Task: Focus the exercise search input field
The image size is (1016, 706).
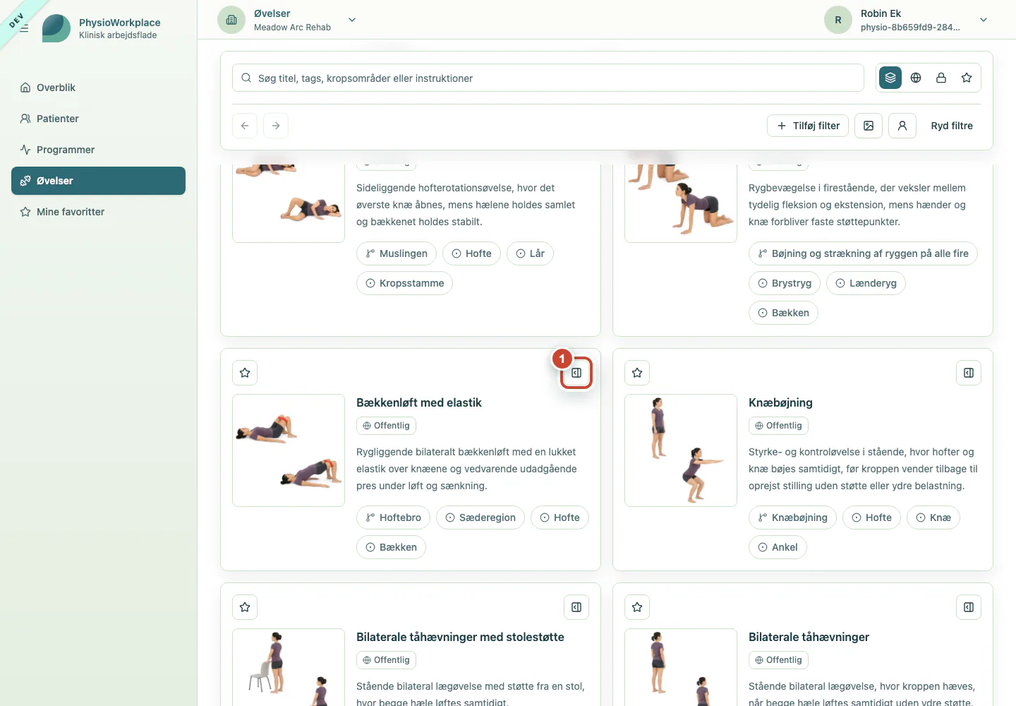Action: point(548,78)
